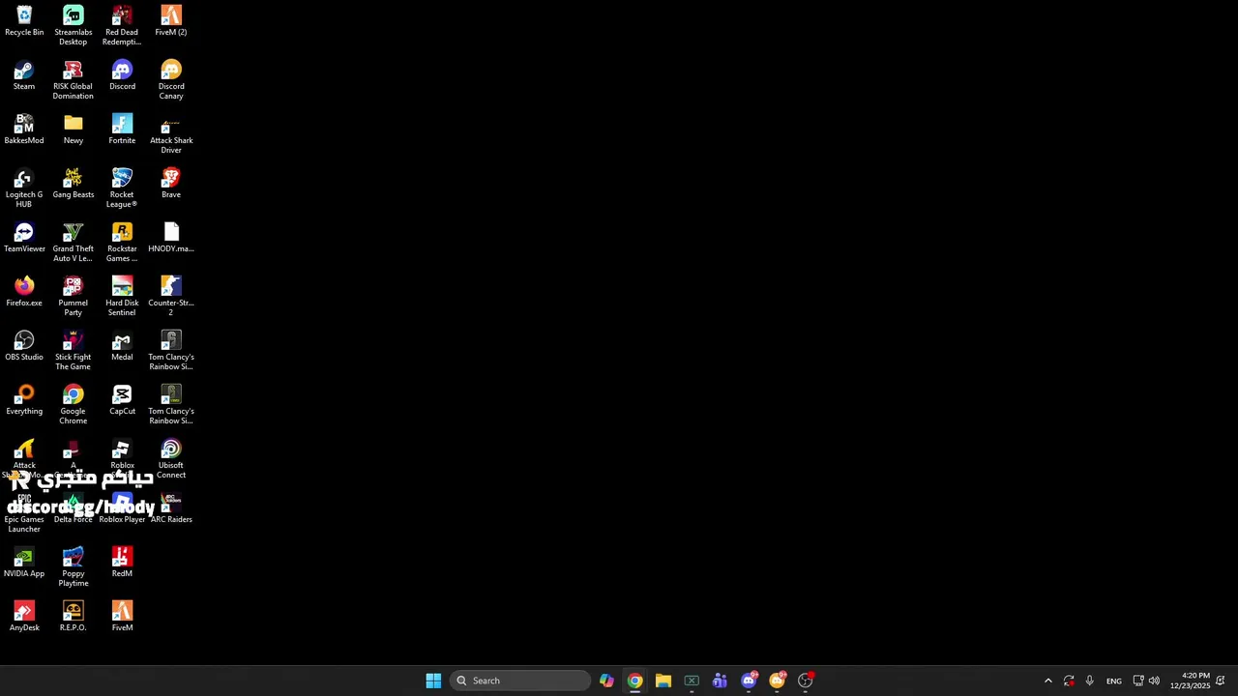Select the Rocket League desktop icon
This screenshot has height=696, width=1238.
point(122,188)
